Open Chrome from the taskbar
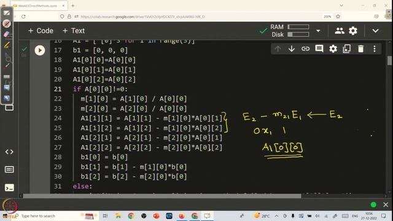 131,215
